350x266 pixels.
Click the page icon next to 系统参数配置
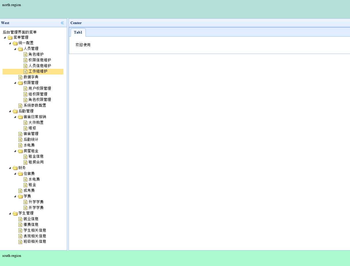click(x=20, y=105)
